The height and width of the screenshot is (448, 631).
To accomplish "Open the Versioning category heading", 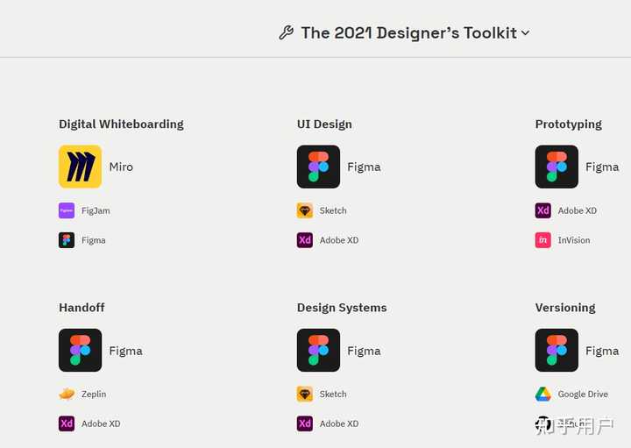I will (565, 308).
